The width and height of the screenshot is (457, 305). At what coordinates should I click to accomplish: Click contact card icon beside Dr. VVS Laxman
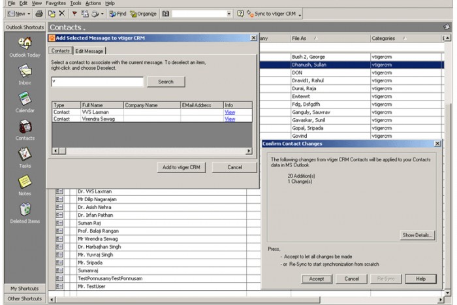click(59, 191)
